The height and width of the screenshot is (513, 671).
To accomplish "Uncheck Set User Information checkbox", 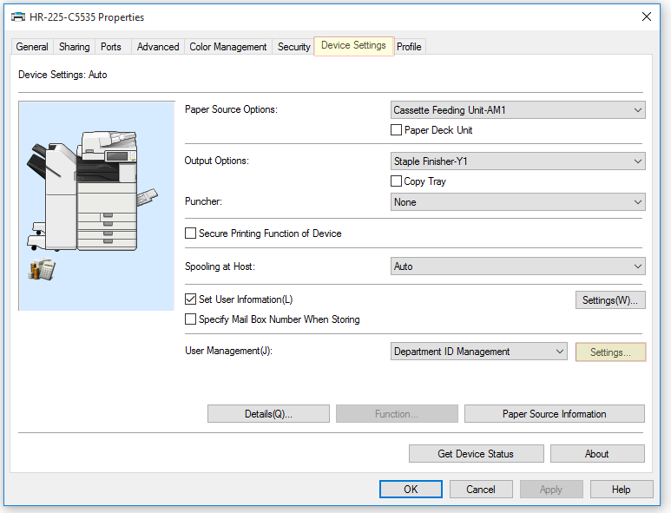I will click(191, 299).
